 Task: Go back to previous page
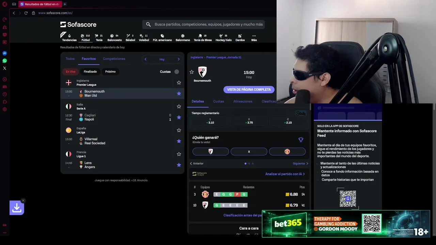point(14,13)
